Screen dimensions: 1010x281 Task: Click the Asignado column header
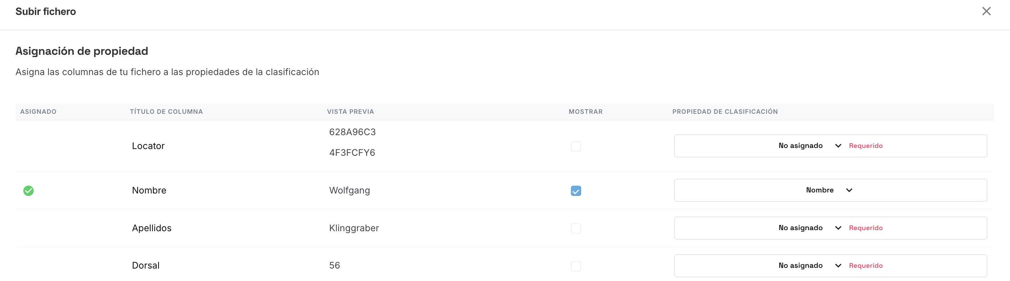coord(38,112)
